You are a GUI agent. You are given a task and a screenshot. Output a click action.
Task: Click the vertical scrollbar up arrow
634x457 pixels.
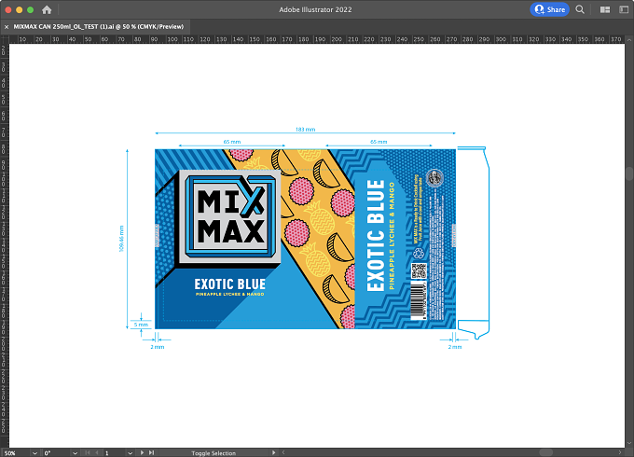tap(629, 39)
